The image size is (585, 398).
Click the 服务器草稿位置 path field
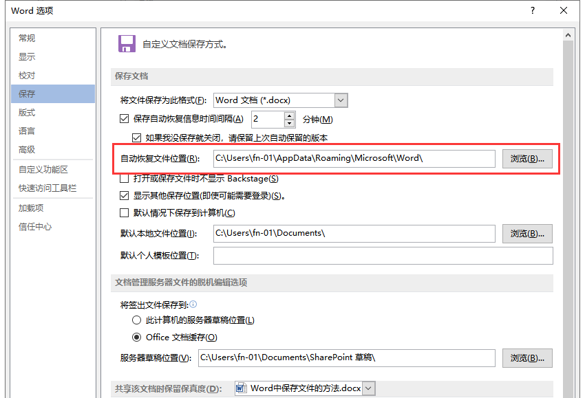click(x=347, y=358)
